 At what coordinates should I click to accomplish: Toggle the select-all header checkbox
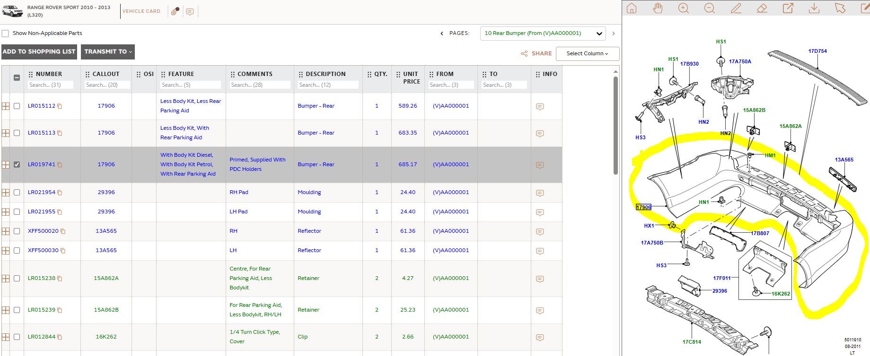[17, 78]
